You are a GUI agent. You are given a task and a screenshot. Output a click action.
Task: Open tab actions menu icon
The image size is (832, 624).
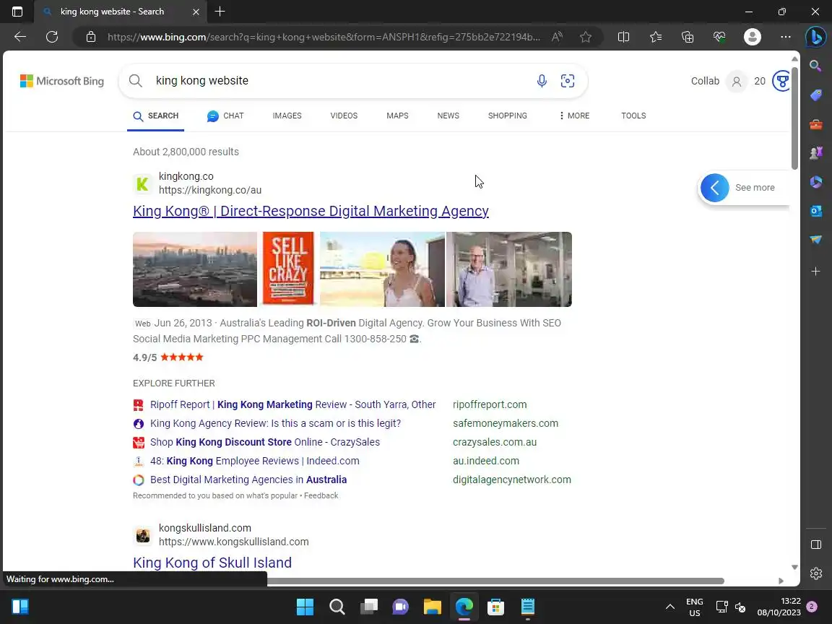pos(17,12)
